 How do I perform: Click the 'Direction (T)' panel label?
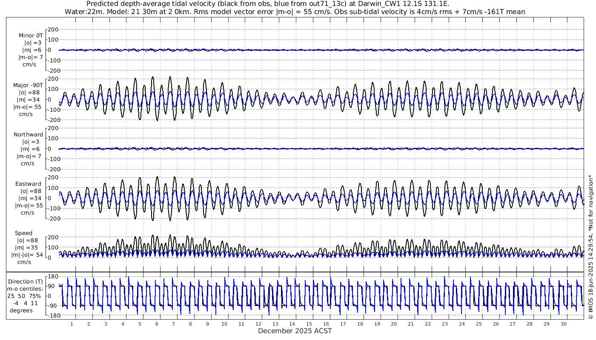[x=26, y=281]
